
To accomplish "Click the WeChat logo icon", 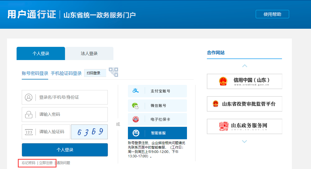I will pos(135,105).
